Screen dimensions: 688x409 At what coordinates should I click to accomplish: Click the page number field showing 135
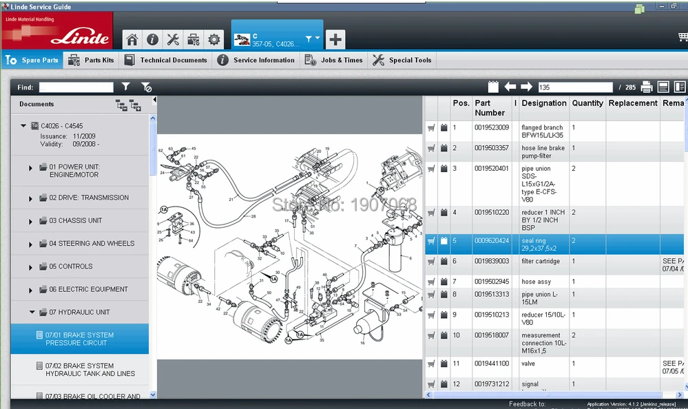click(x=575, y=87)
